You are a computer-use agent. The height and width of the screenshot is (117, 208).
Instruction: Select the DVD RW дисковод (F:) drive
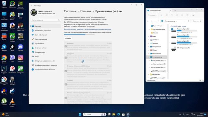[x=180, y=49]
